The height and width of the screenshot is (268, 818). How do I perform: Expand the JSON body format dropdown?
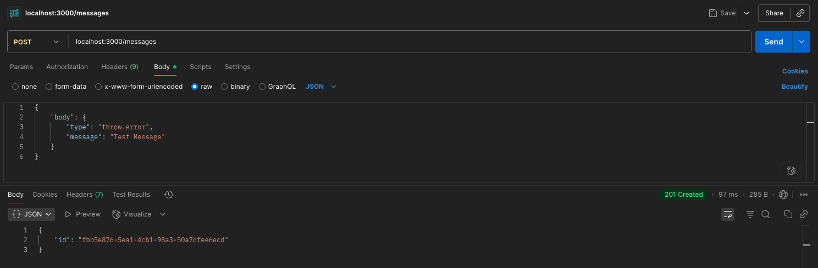(320, 87)
